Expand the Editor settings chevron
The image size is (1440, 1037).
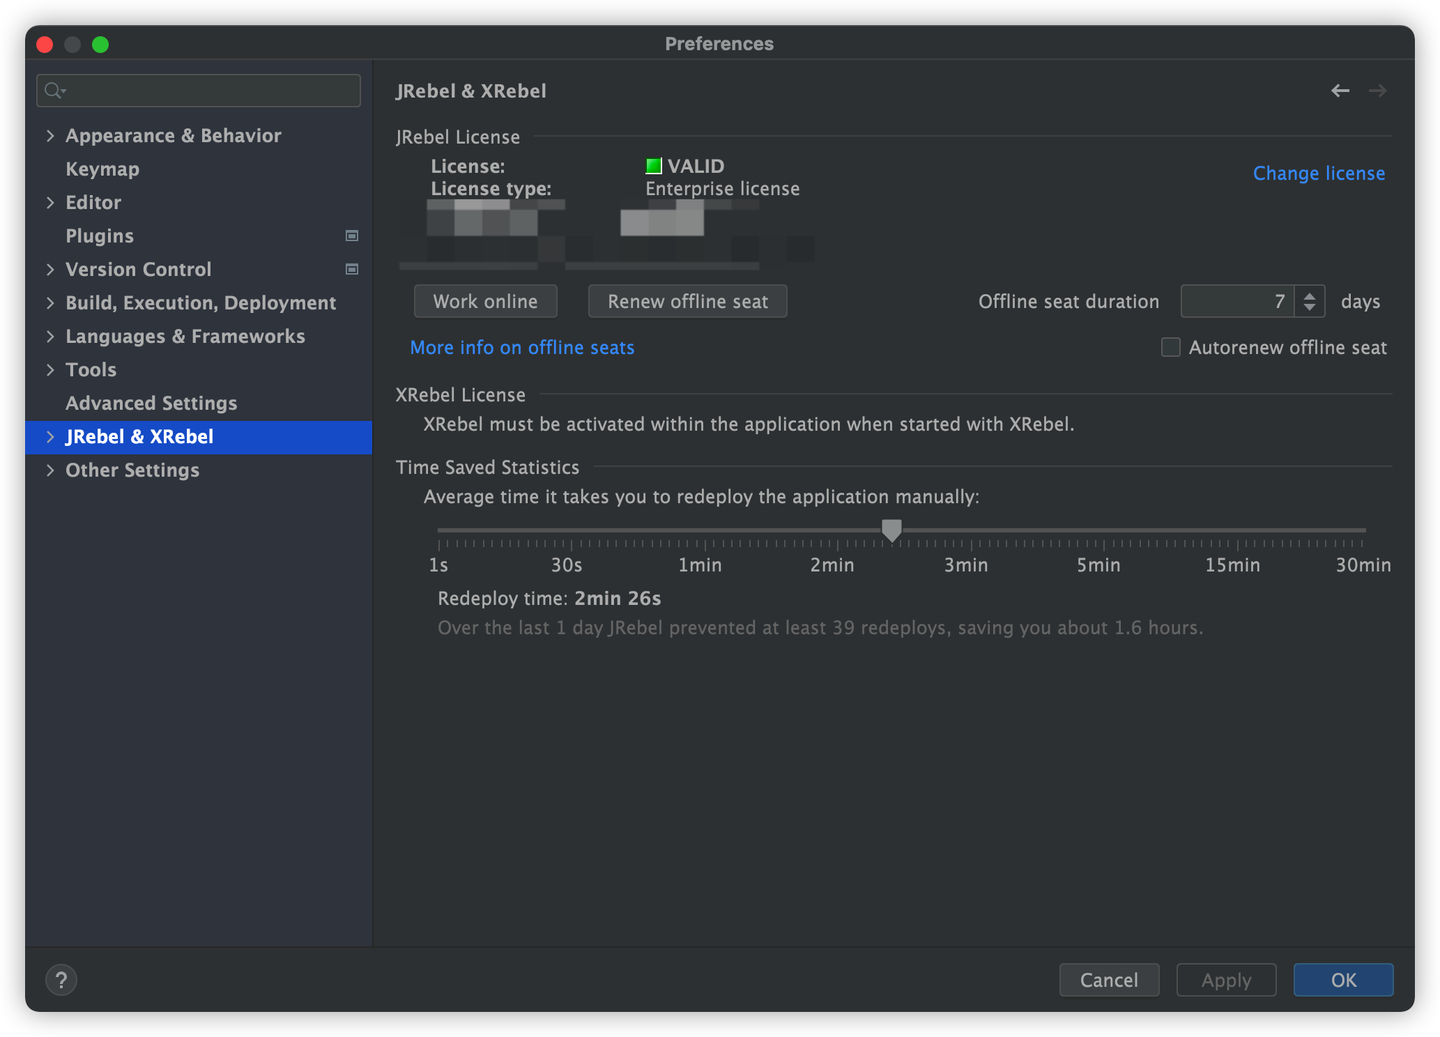click(50, 202)
